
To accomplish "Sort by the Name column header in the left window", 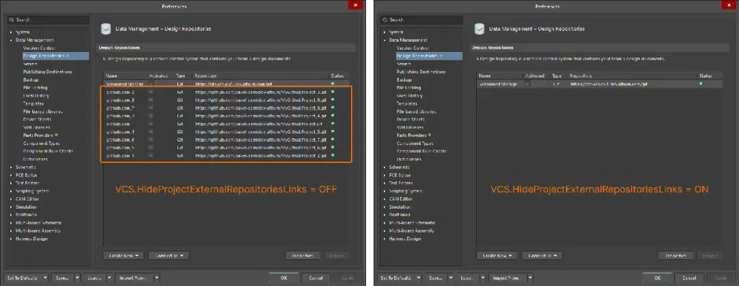I will [x=112, y=75].
